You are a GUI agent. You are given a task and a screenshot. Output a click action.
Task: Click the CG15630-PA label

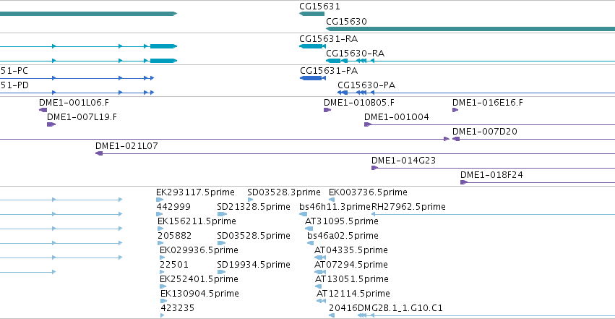click(x=366, y=85)
